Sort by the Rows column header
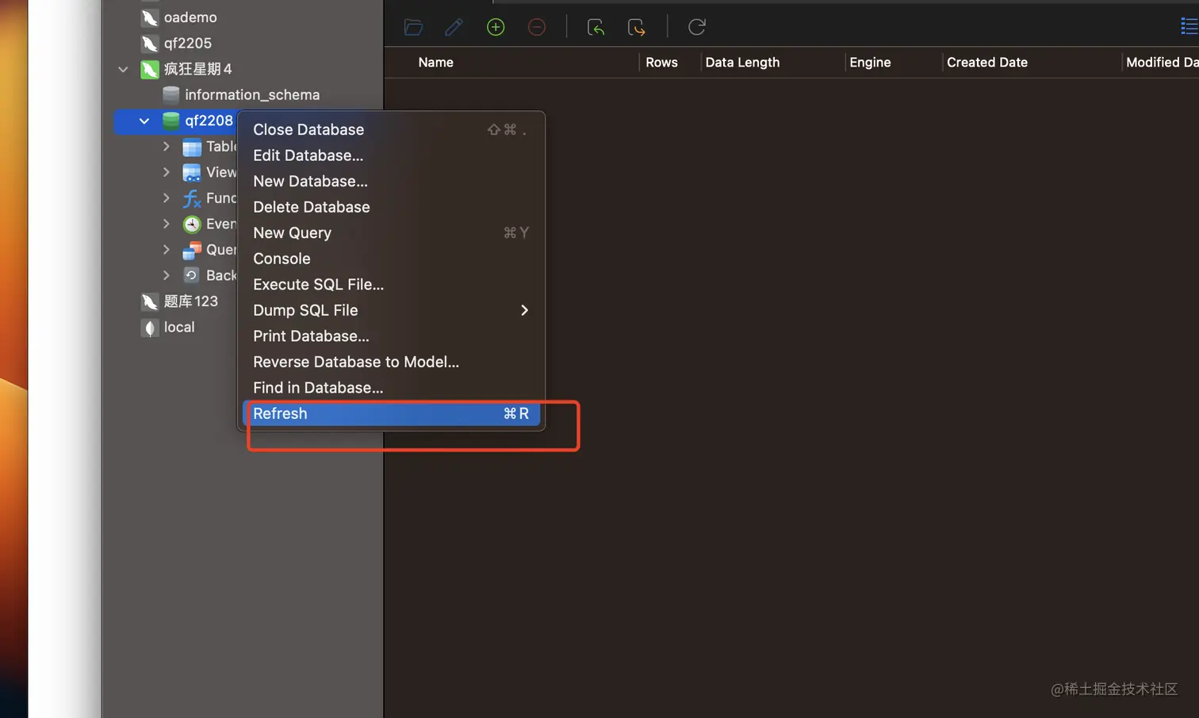This screenshot has height=718, width=1199. pyautogui.click(x=661, y=63)
